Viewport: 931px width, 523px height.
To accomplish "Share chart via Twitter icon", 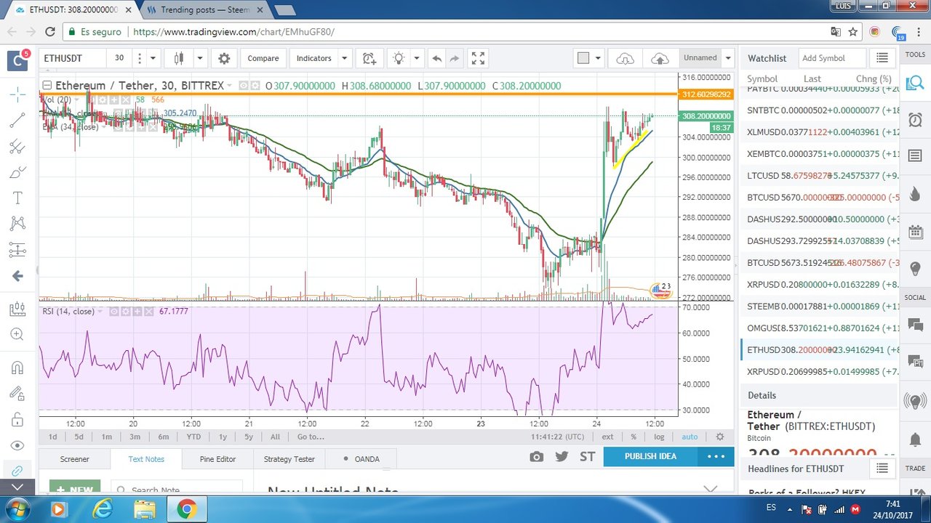I will coord(562,456).
